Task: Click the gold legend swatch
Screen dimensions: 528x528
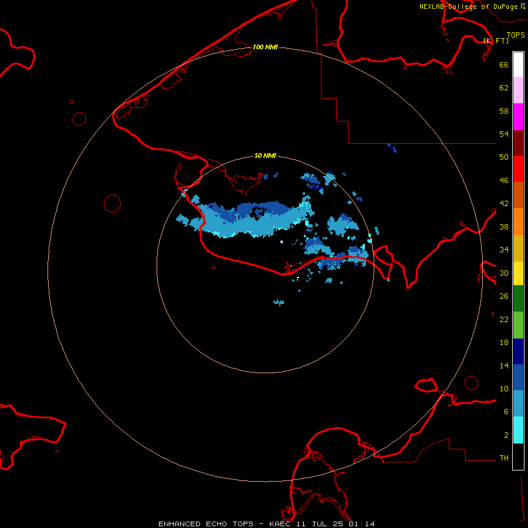Action: point(518,248)
